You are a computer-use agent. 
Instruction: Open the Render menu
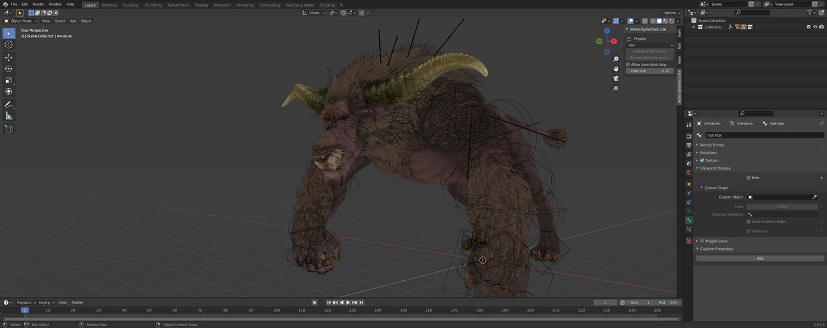coord(38,4)
